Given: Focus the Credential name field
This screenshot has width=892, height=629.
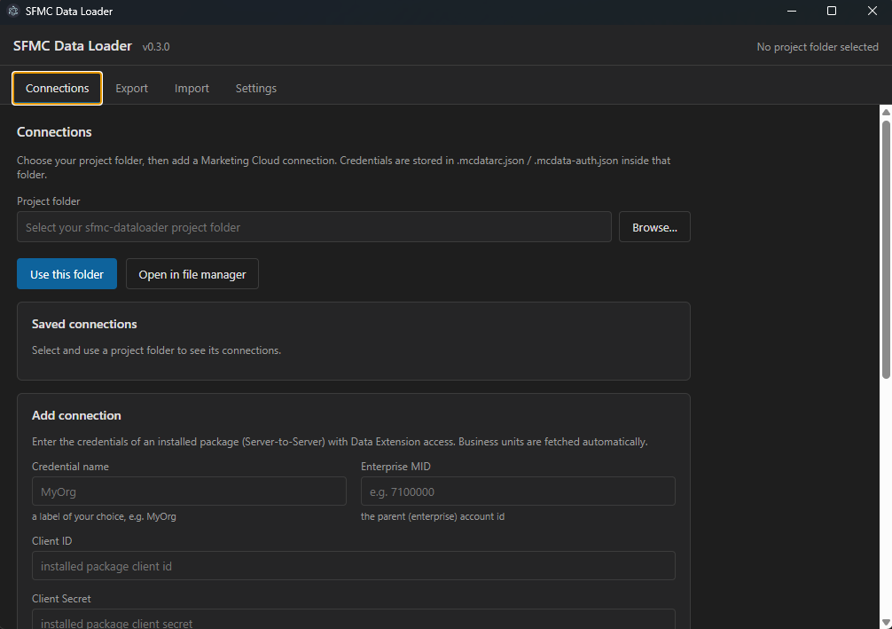Looking at the screenshot, I should (x=189, y=491).
